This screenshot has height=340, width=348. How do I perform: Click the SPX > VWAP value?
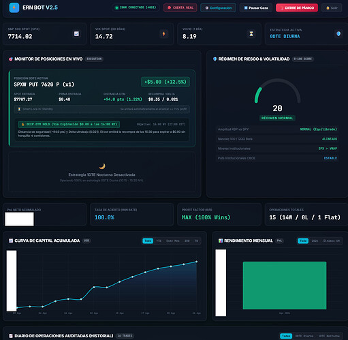pyautogui.click(x=328, y=149)
